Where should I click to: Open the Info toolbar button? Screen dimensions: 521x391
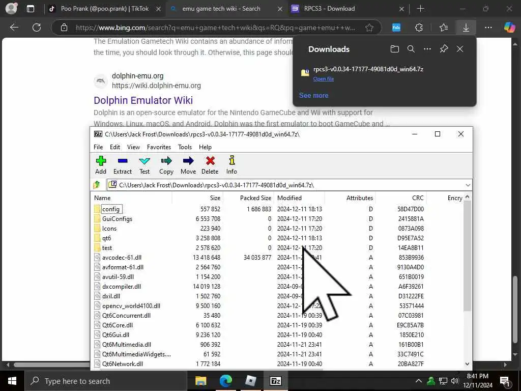point(231,165)
